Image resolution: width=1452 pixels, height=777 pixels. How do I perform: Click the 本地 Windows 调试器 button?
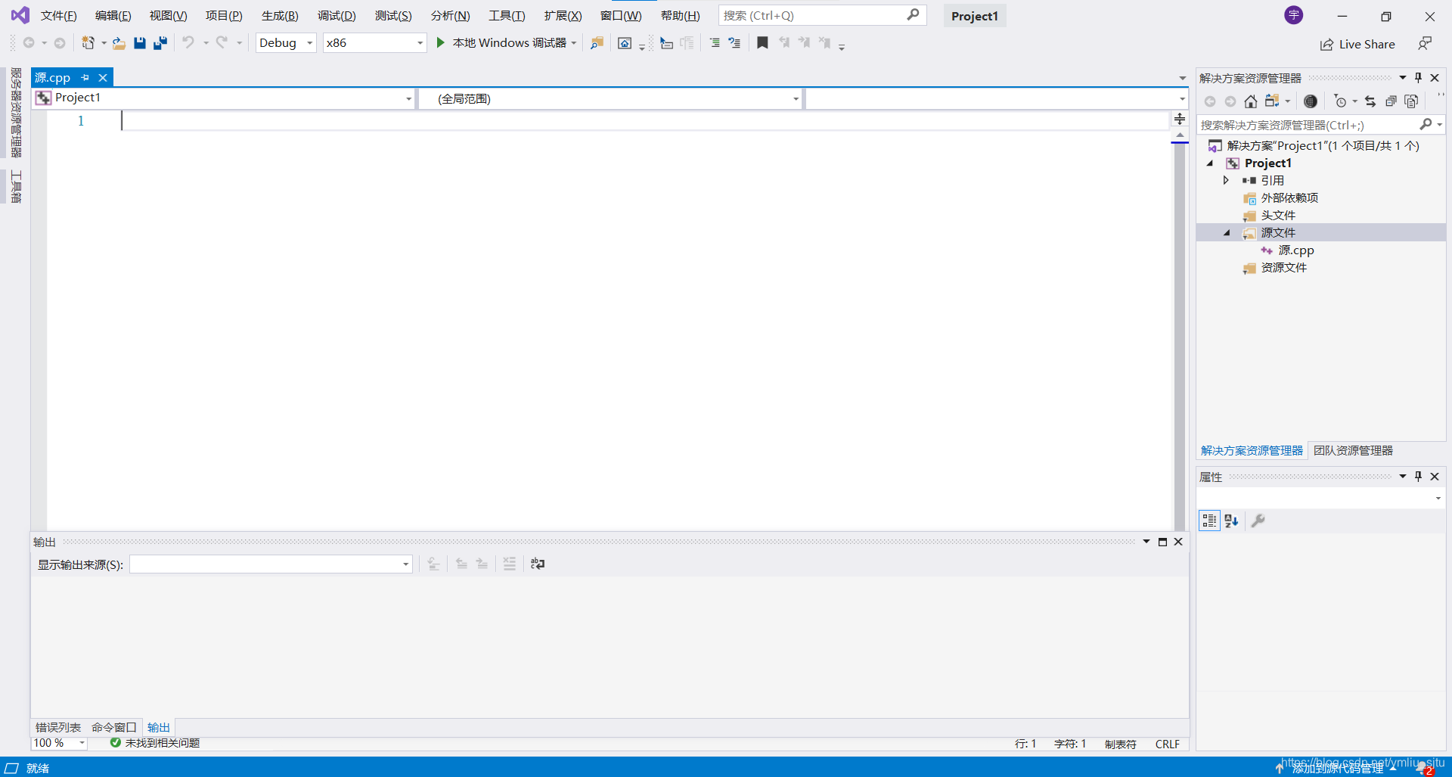coord(502,43)
